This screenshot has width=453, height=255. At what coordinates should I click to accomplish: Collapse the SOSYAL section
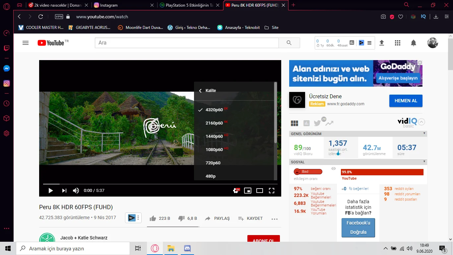point(425,162)
